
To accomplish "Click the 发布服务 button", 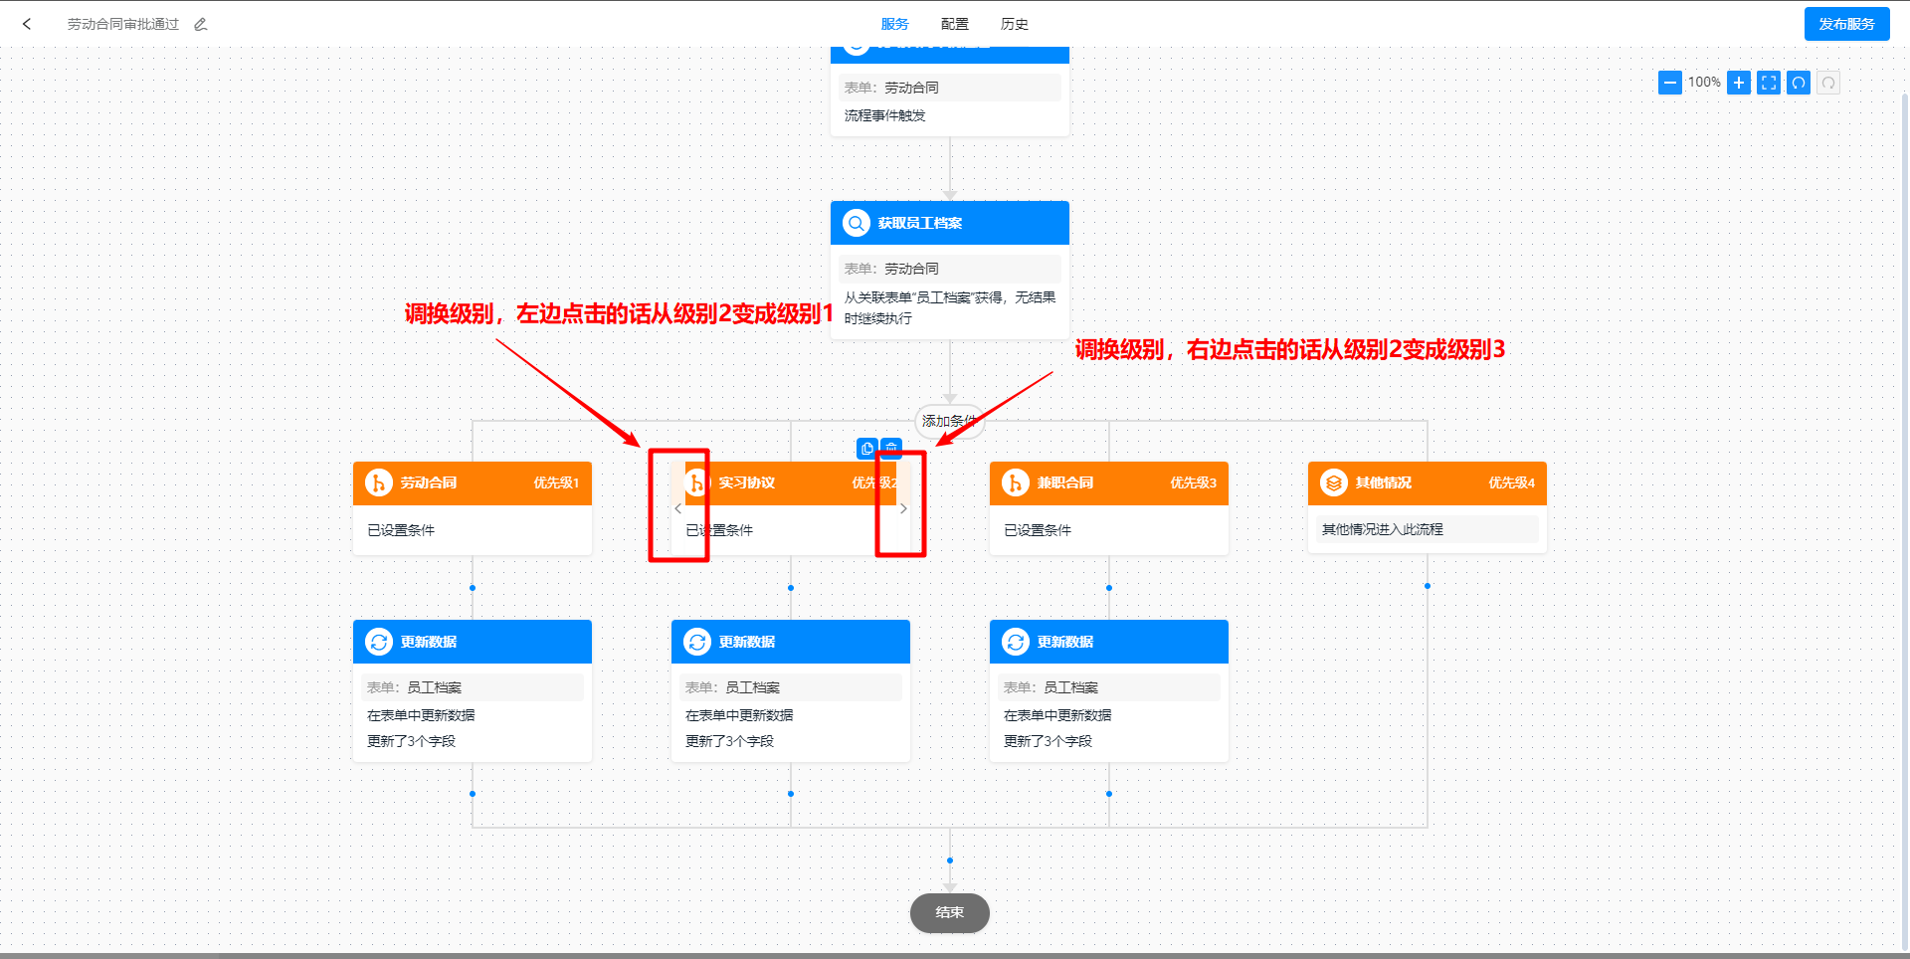I will tap(1846, 23).
